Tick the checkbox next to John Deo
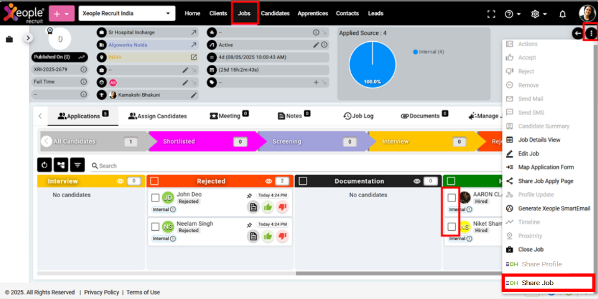This screenshot has width=598, height=299. (155, 198)
